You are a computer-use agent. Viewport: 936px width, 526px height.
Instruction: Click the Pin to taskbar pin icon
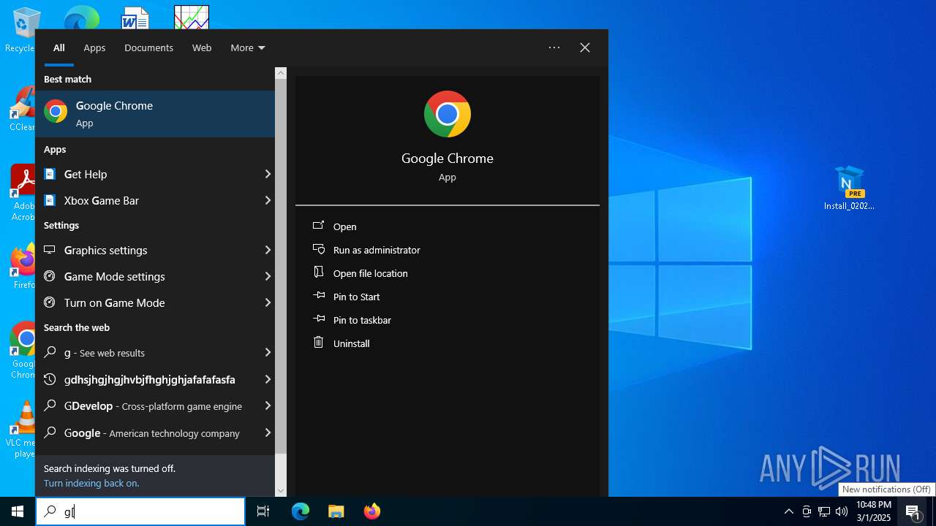click(x=318, y=319)
